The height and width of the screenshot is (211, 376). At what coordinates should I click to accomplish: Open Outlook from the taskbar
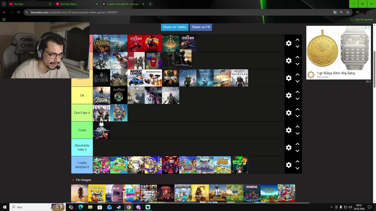point(109,207)
